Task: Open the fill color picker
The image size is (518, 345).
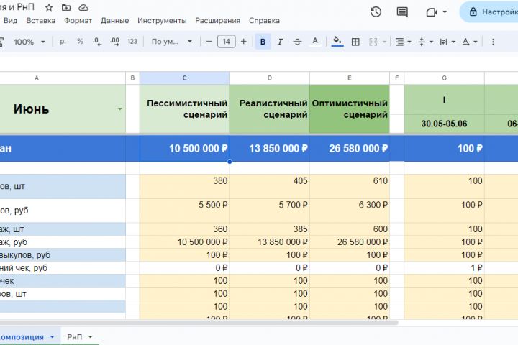Action: (x=337, y=42)
